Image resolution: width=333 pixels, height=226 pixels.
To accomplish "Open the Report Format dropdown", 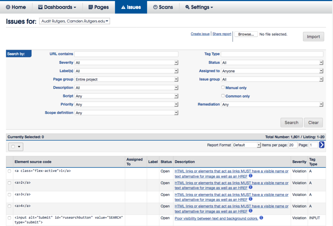I will pos(246,145).
